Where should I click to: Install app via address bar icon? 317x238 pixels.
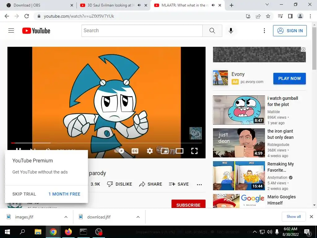tap(248, 16)
